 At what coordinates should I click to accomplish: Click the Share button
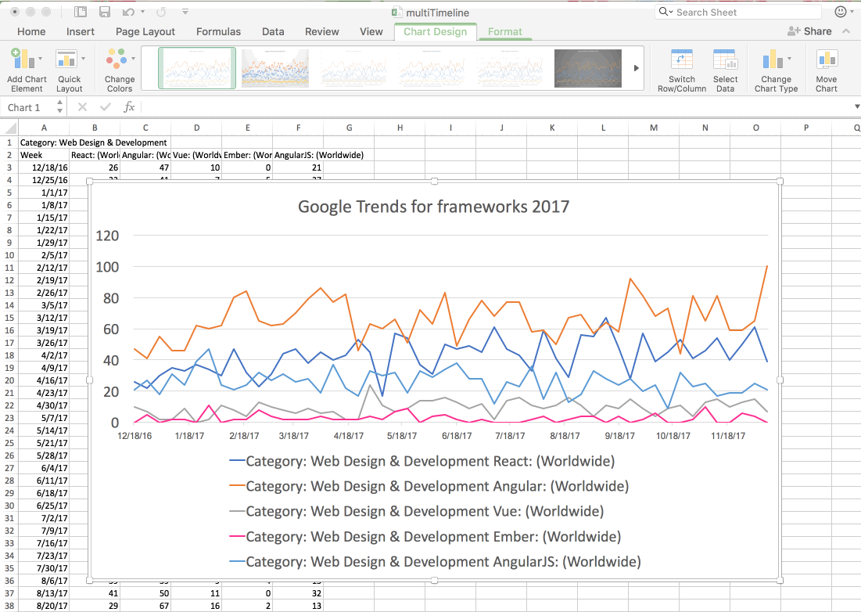pyautogui.click(x=809, y=31)
